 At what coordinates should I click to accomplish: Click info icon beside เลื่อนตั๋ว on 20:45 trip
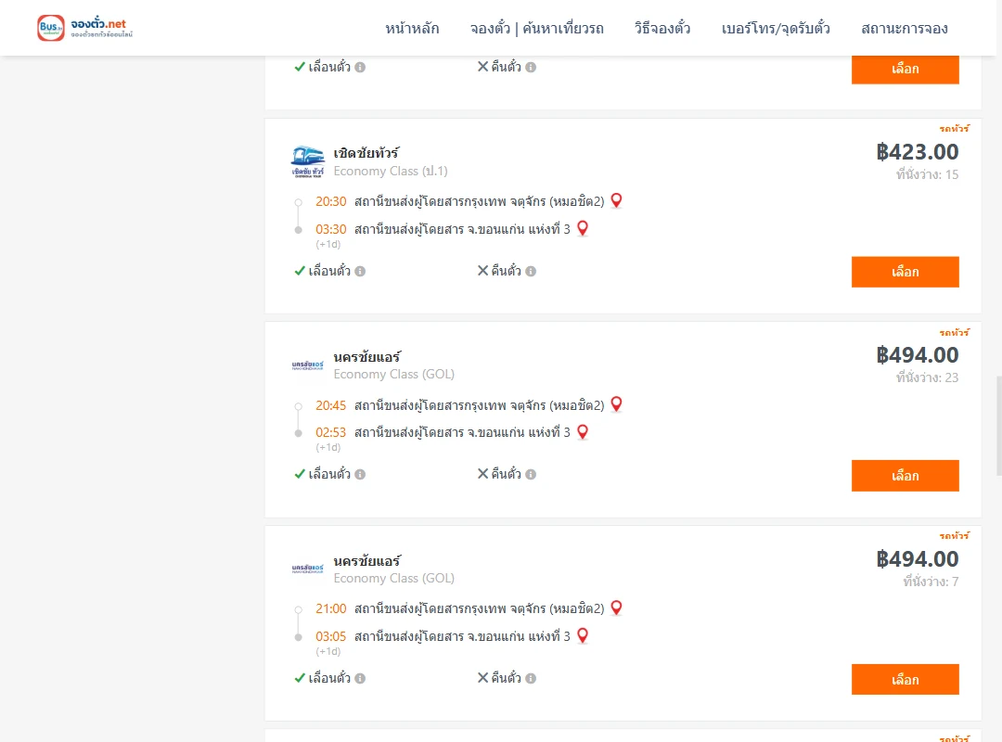point(360,474)
